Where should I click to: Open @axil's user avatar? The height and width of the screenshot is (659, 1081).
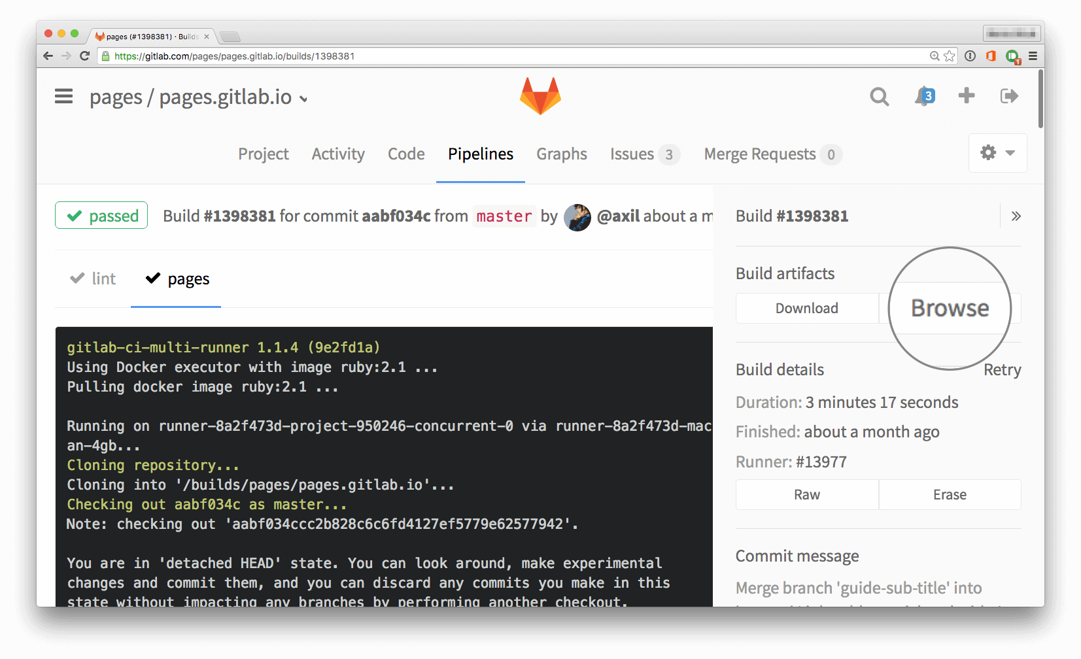coord(577,216)
